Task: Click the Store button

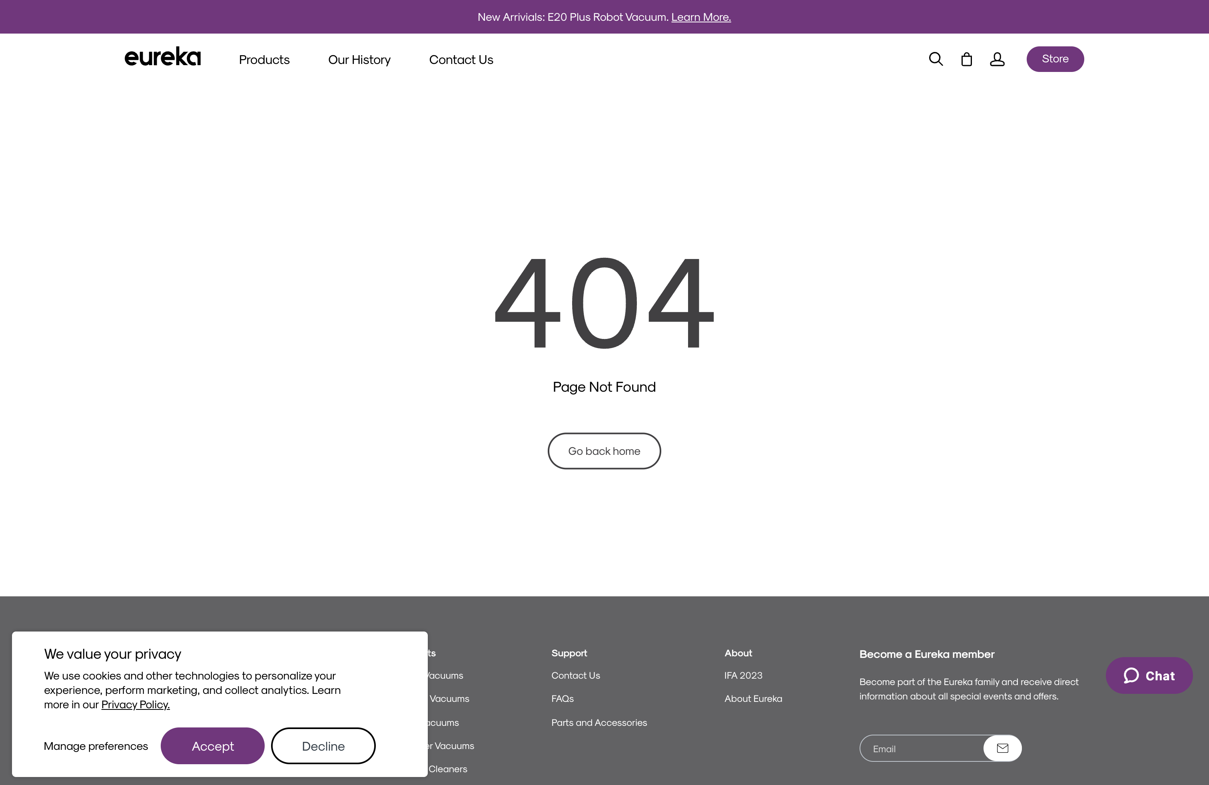Action: tap(1055, 59)
